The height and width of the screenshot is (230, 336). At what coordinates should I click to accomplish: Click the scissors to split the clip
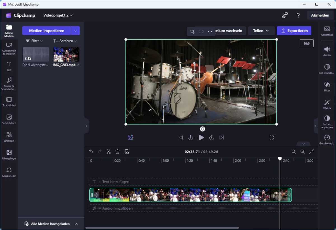click(108, 151)
